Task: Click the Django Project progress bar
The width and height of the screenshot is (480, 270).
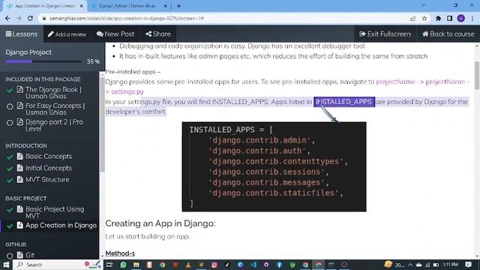Action: click(x=43, y=61)
